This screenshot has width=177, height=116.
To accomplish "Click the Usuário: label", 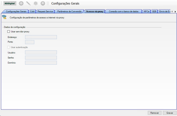I will tap(12, 53).
